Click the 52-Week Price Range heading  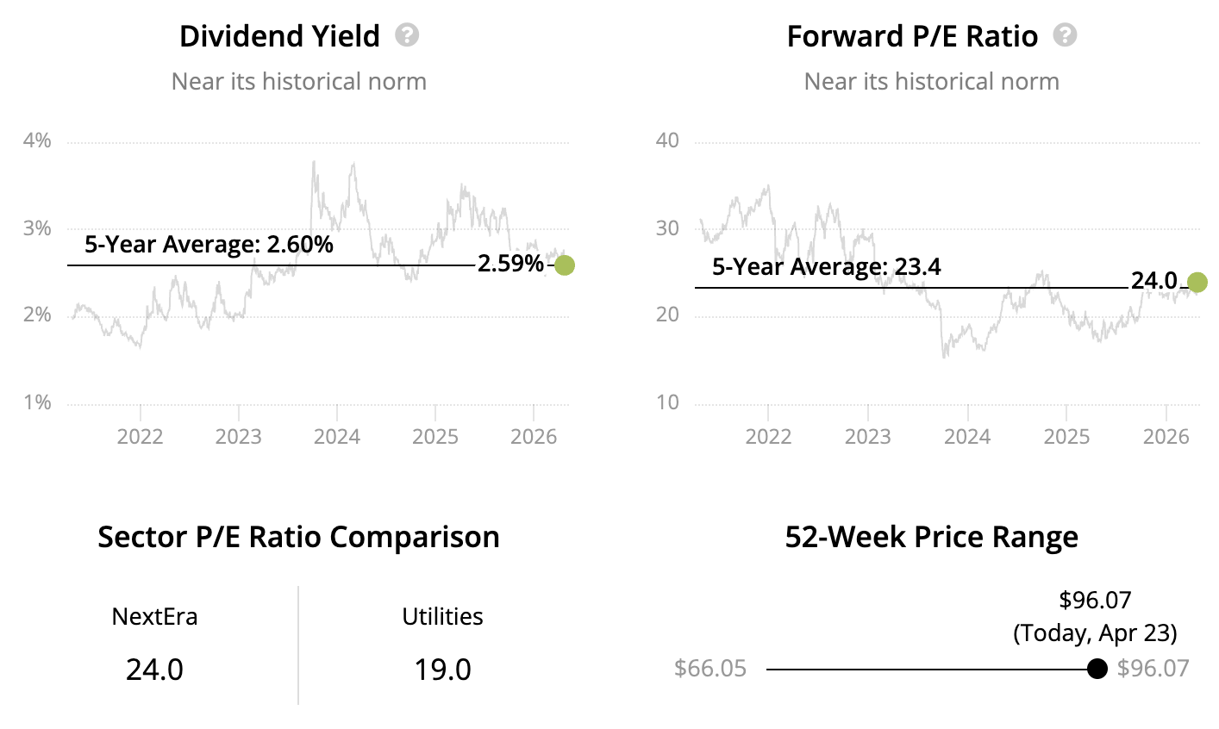tap(931, 537)
